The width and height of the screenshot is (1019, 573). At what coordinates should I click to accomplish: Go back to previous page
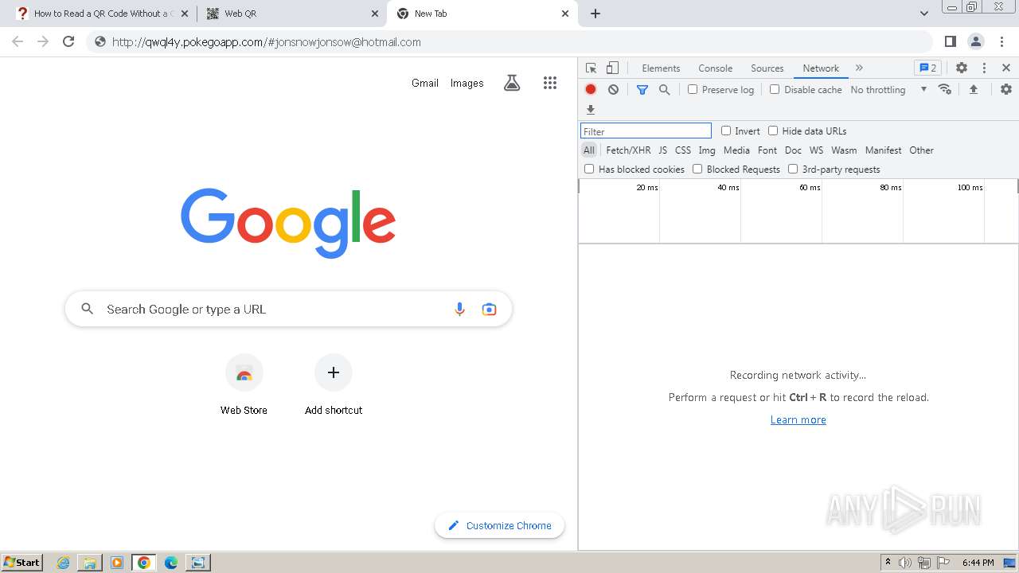coord(18,41)
